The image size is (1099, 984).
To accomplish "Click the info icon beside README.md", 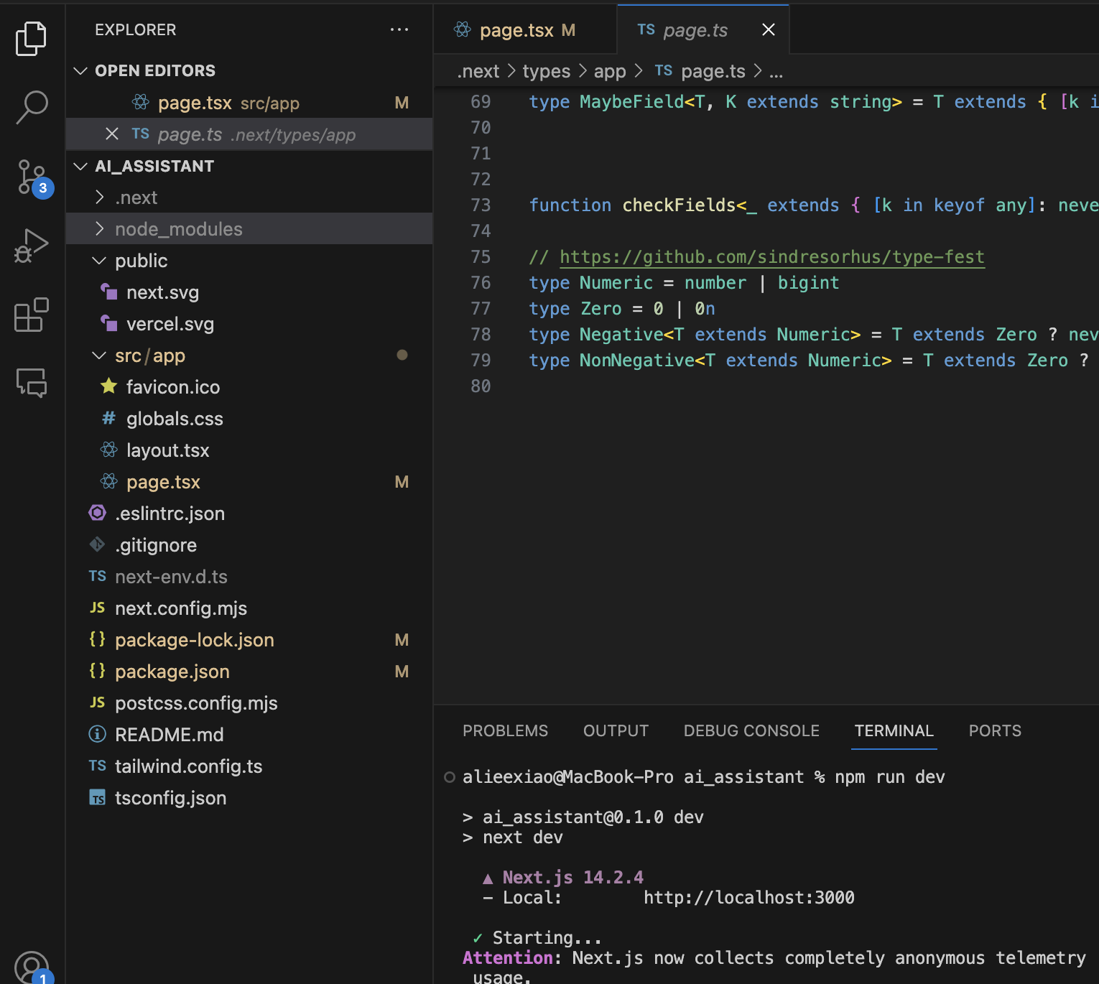I will pyautogui.click(x=97, y=734).
